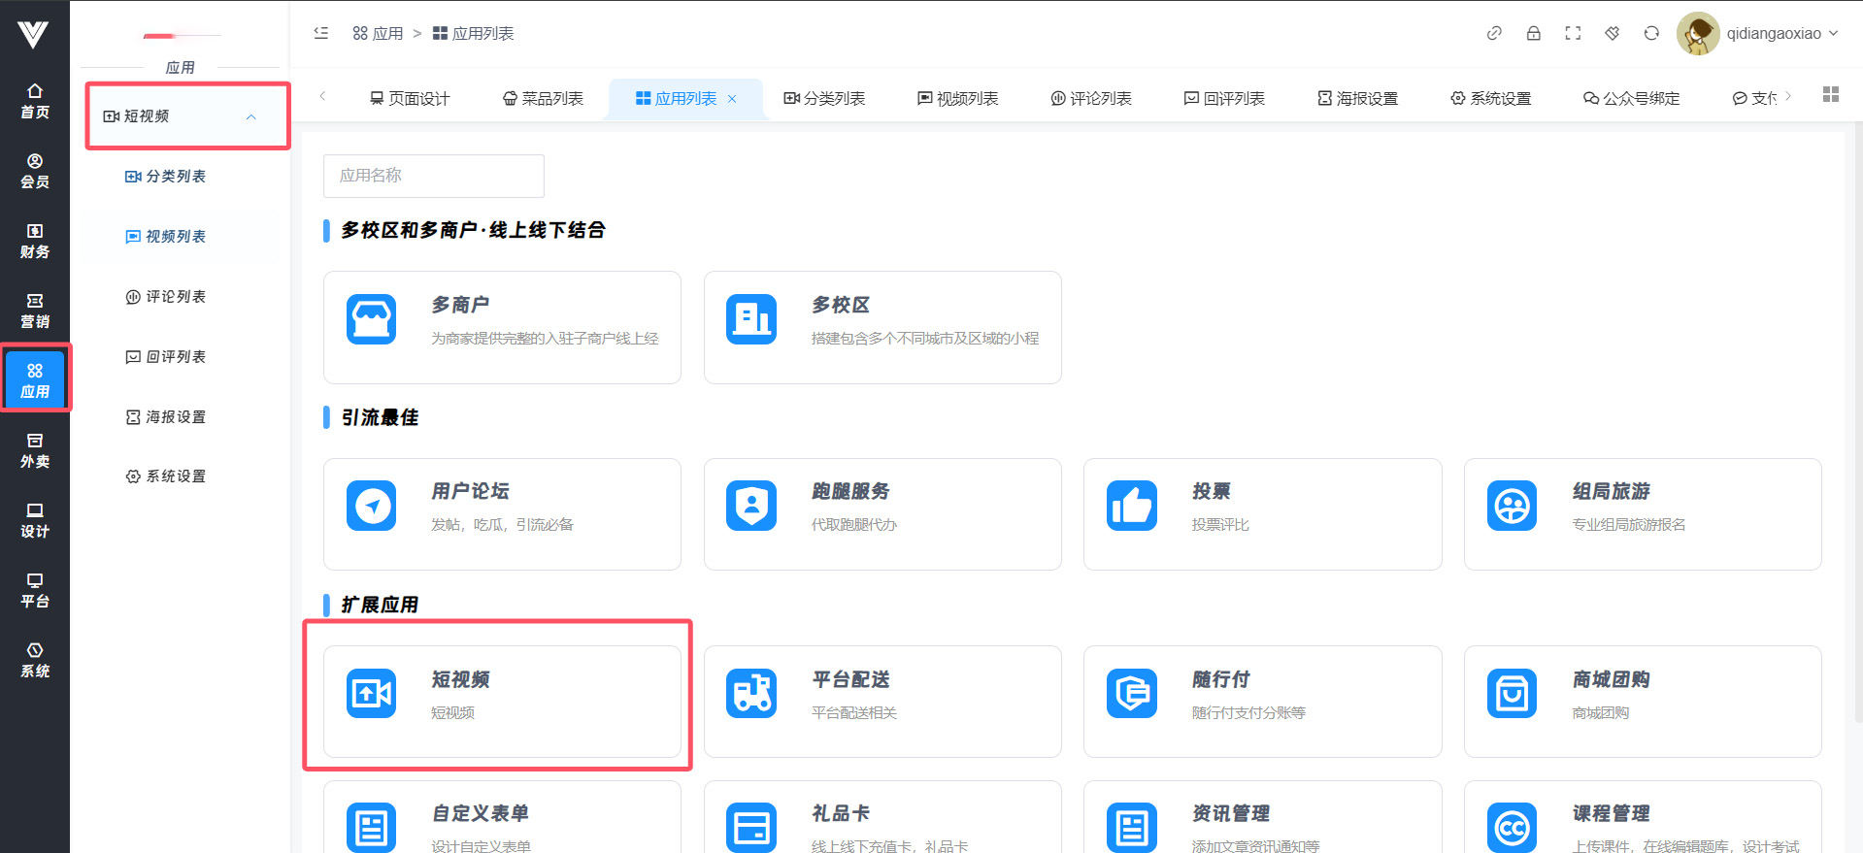The image size is (1863, 853).
Task: Click the link icon in top header
Action: (1494, 33)
